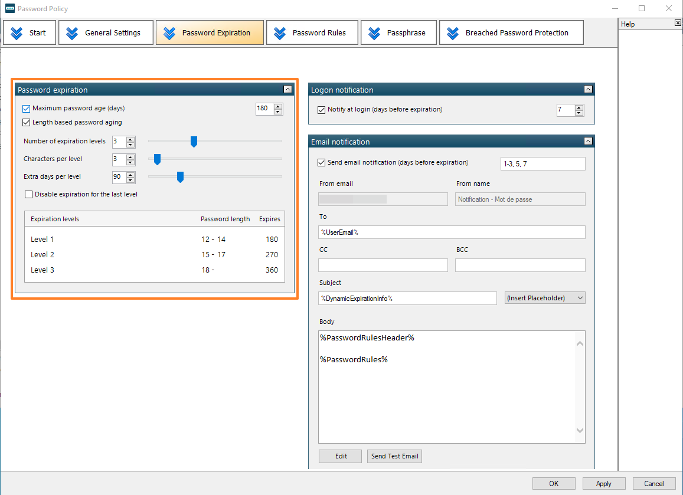This screenshot has height=495, width=683.
Task: Click the Start tab chevron icon
Action: [17, 33]
